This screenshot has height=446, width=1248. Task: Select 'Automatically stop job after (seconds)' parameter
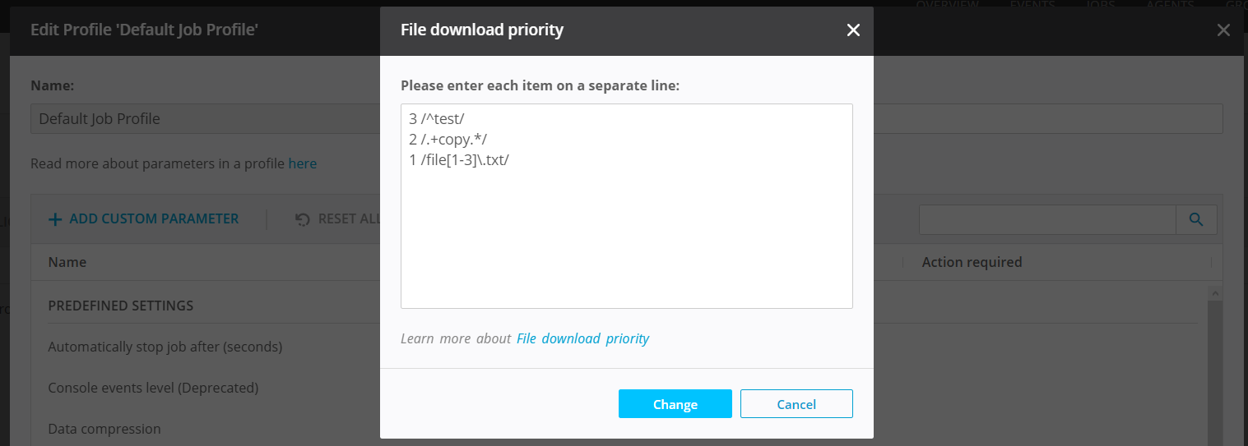click(x=165, y=347)
